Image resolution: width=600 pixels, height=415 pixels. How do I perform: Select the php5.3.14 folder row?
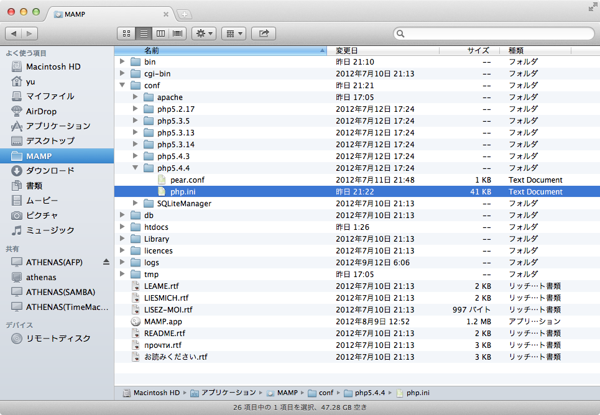tap(357, 144)
